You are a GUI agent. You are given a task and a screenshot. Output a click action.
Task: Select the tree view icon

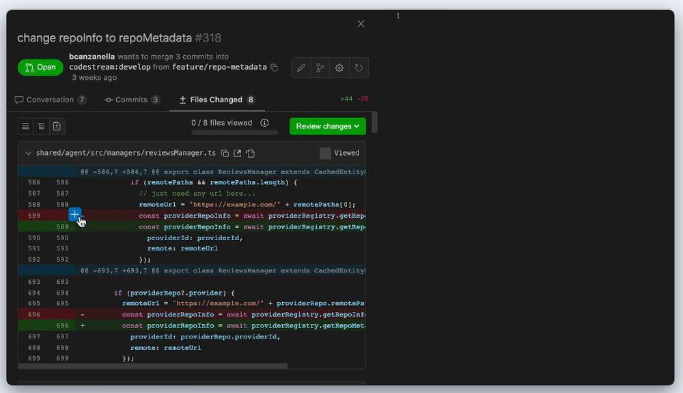[x=42, y=126]
